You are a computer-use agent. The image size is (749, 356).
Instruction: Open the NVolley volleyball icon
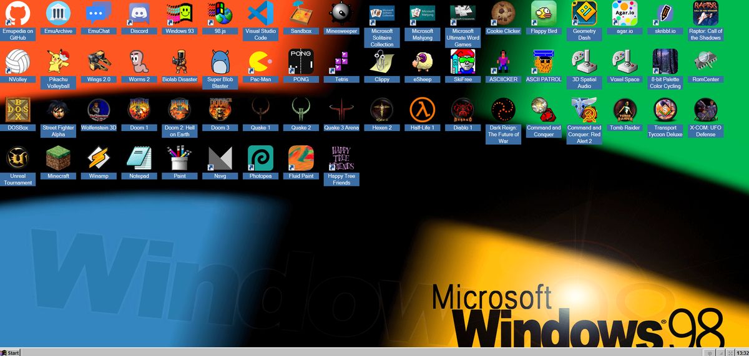point(17,62)
